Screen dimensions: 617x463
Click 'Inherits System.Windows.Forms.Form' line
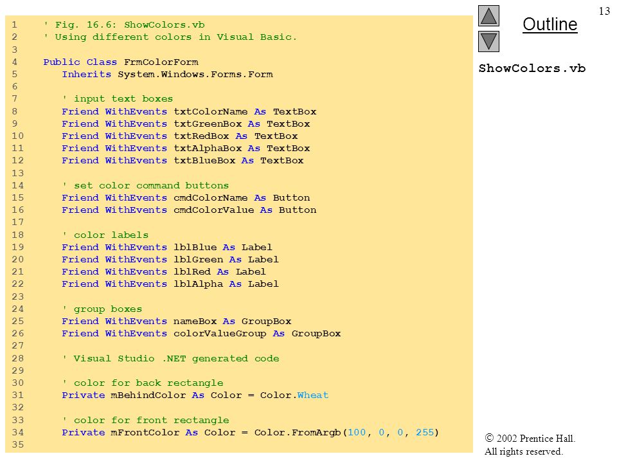[167, 75]
